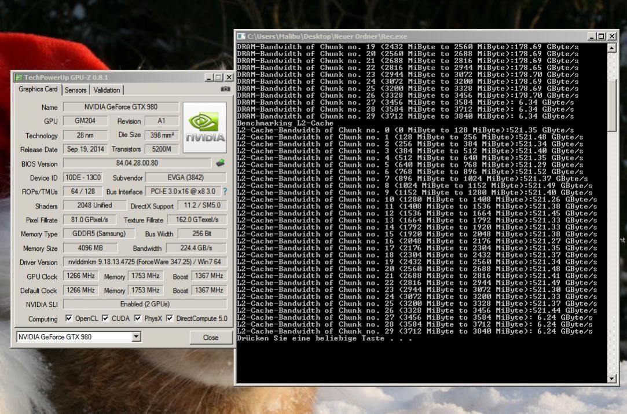Click the Memory Size field 4096 MB
Image resolution: width=627 pixels, height=414 pixels.
pyautogui.click(x=90, y=248)
